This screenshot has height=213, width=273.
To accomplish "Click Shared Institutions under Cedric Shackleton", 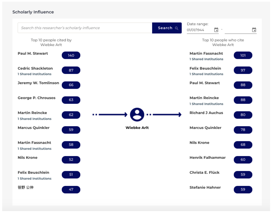I will 35,74.
